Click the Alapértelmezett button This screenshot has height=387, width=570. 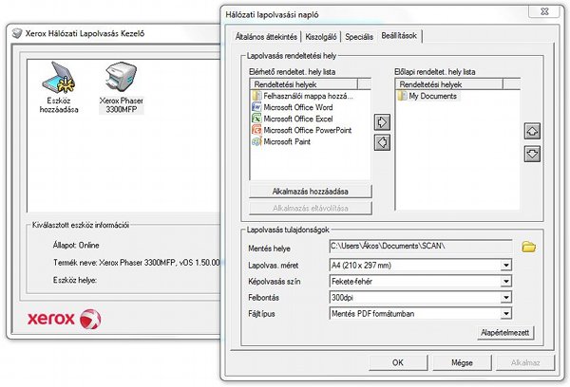click(505, 333)
